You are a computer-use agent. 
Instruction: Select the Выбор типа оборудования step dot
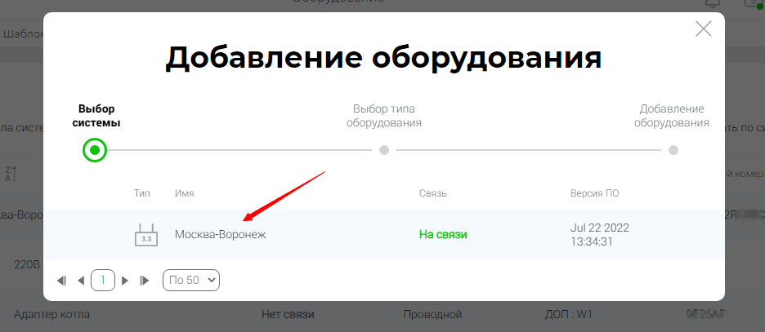[384, 150]
